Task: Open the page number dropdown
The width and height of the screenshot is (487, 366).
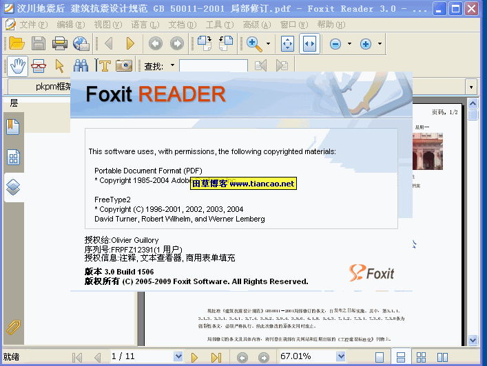Action: [x=178, y=356]
